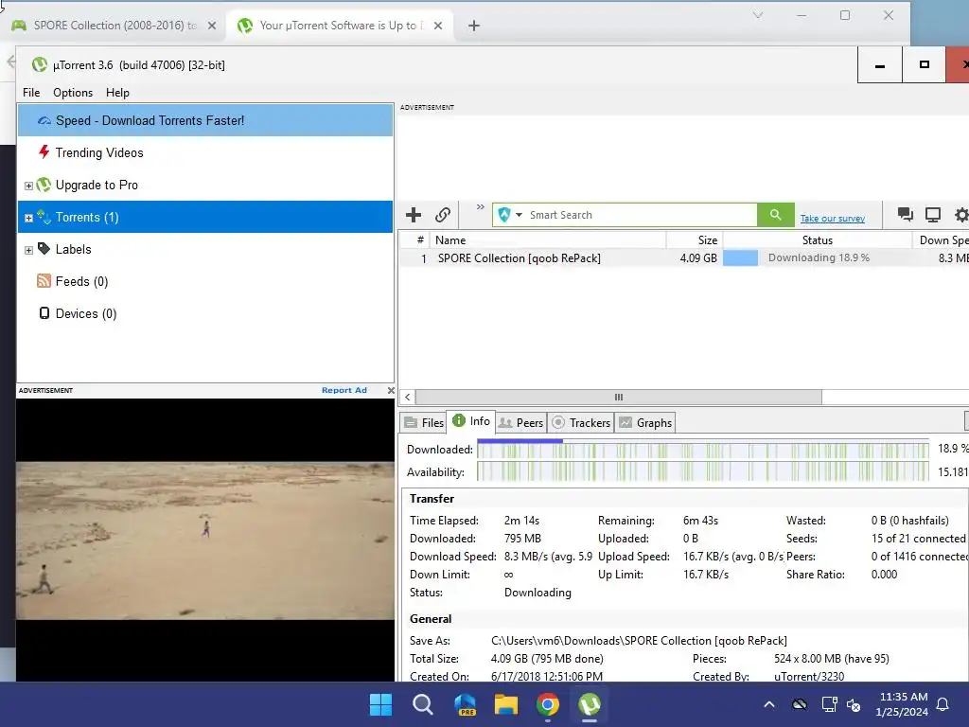Select Upgrade to Pro in sidebar

(x=205, y=185)
